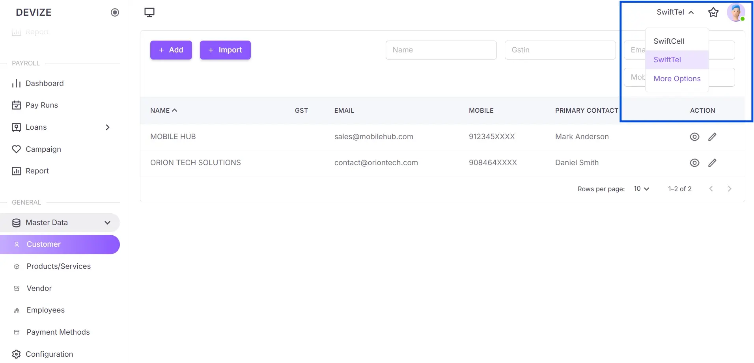This screenshot has width=754, height=363.
Task: Click the Master Data database icon
Action: click(16, 223)
